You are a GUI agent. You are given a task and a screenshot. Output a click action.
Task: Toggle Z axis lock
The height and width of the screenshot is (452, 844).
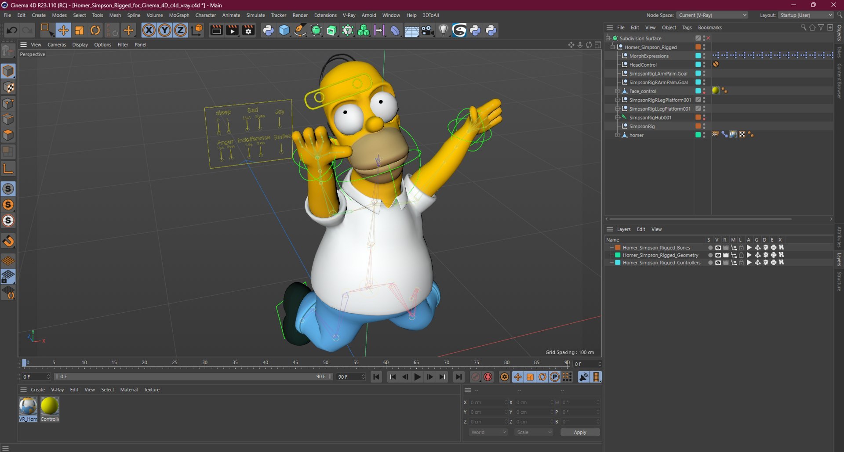[180, 30]
